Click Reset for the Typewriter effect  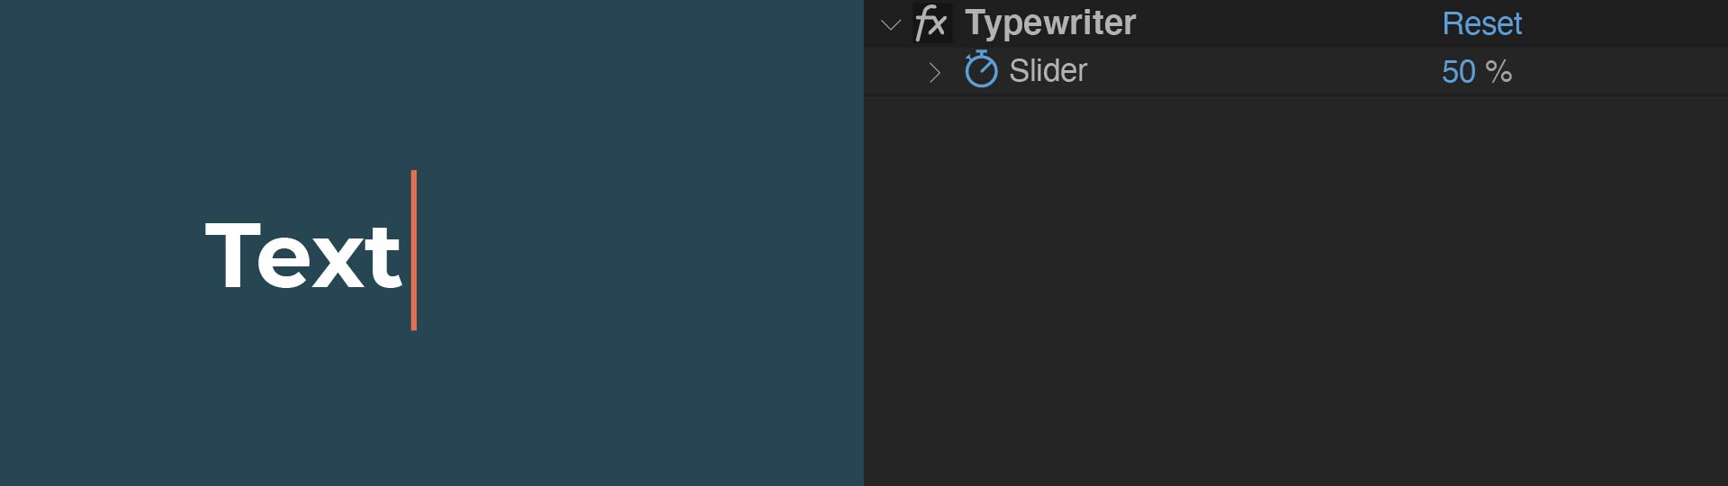(1481, 23)
